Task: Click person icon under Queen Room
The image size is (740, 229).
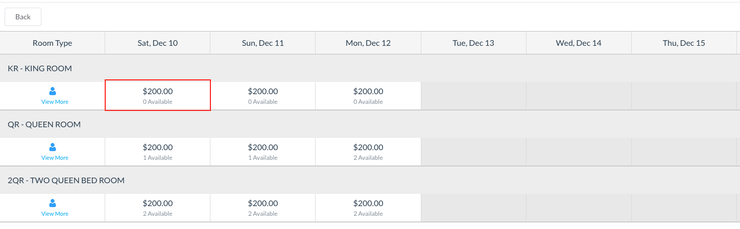Action: coord(52,147)
